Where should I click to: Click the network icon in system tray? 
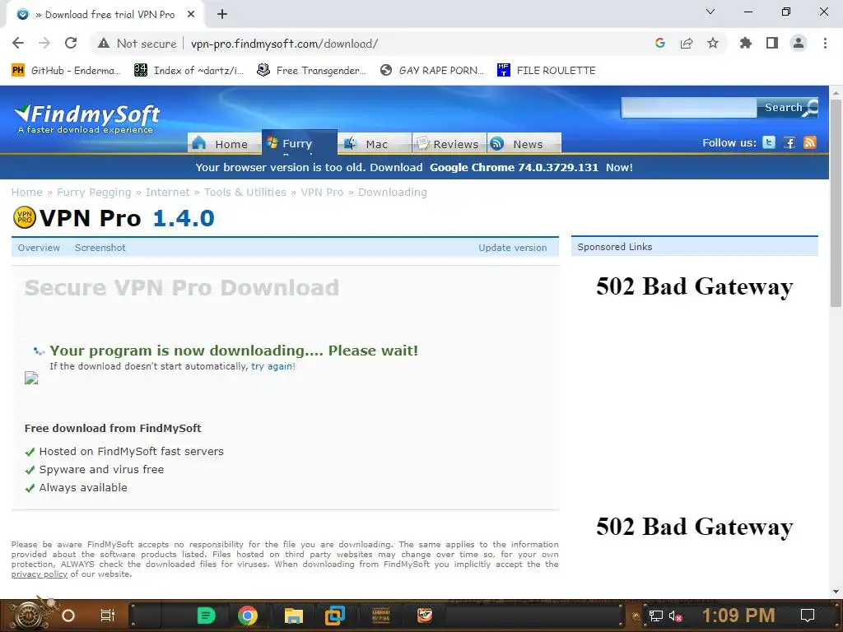(655, 616)
